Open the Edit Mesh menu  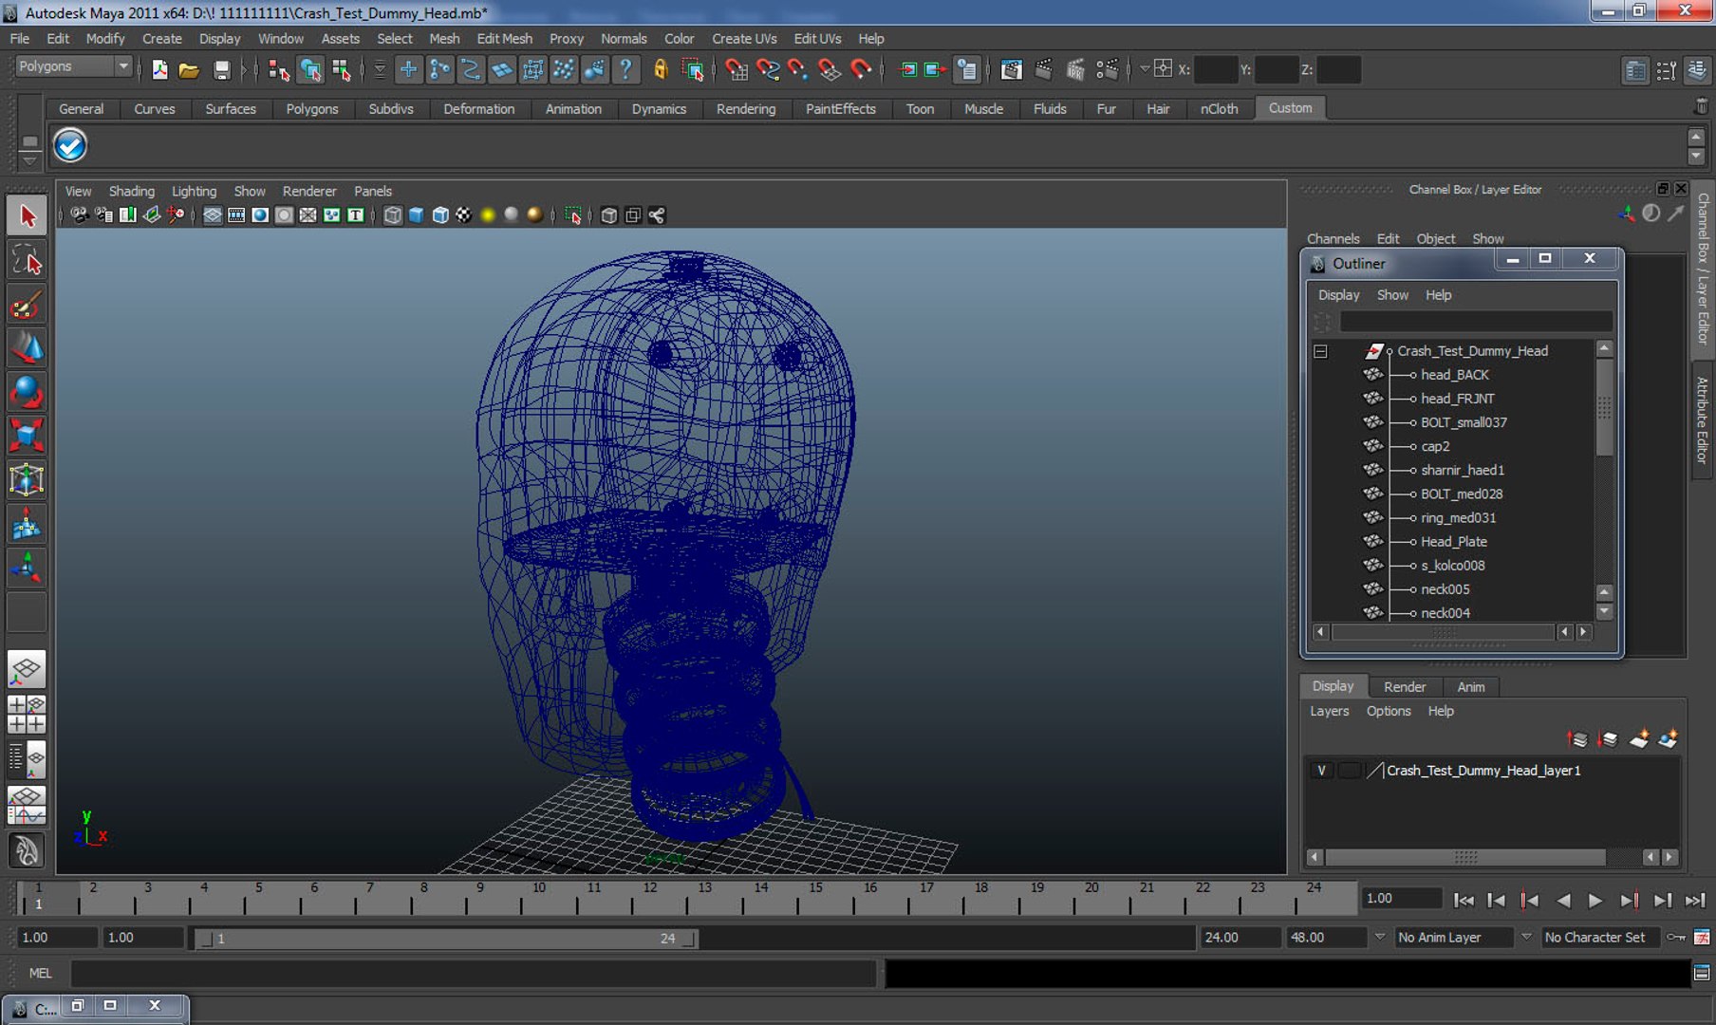click(504, 39)
